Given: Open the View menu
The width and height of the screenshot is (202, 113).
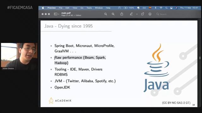Looking at the screenshot, I should [x=75, y=8].
